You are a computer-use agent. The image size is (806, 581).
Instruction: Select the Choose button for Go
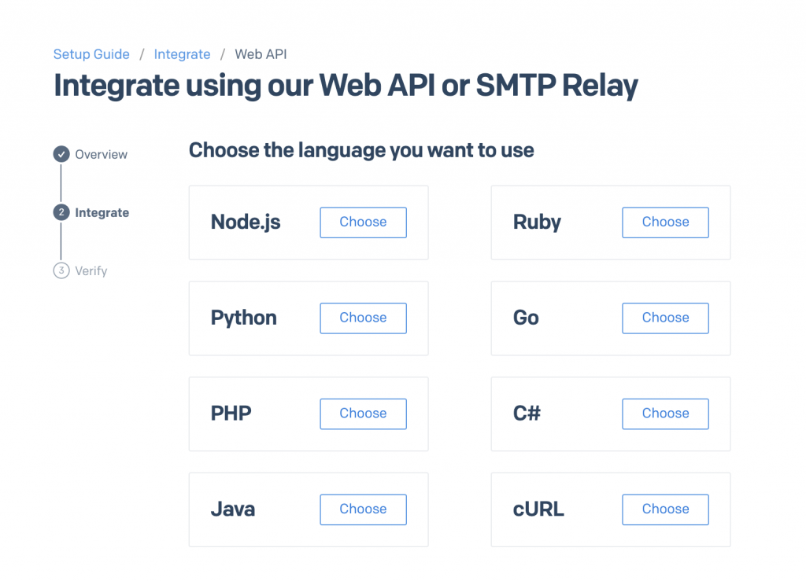(x=665, y=318)
